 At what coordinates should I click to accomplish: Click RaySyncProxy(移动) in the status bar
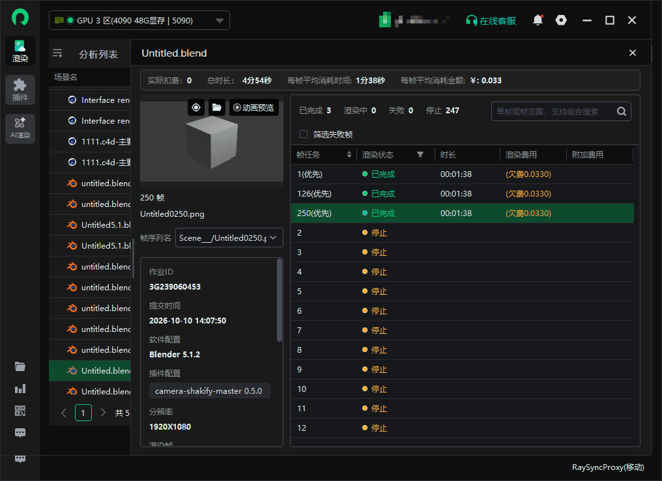[x=608, y=467]
